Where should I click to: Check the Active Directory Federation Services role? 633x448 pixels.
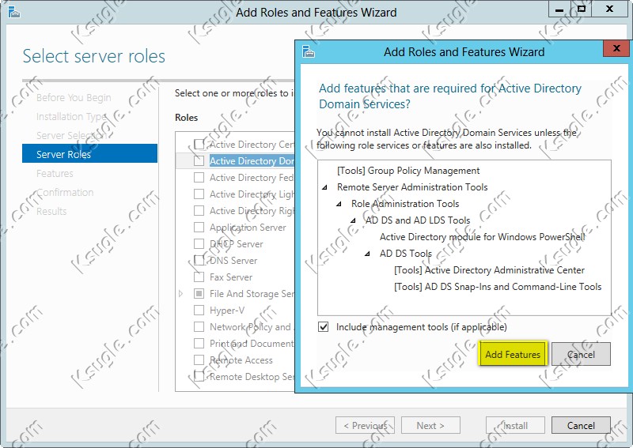pos(199,178)
